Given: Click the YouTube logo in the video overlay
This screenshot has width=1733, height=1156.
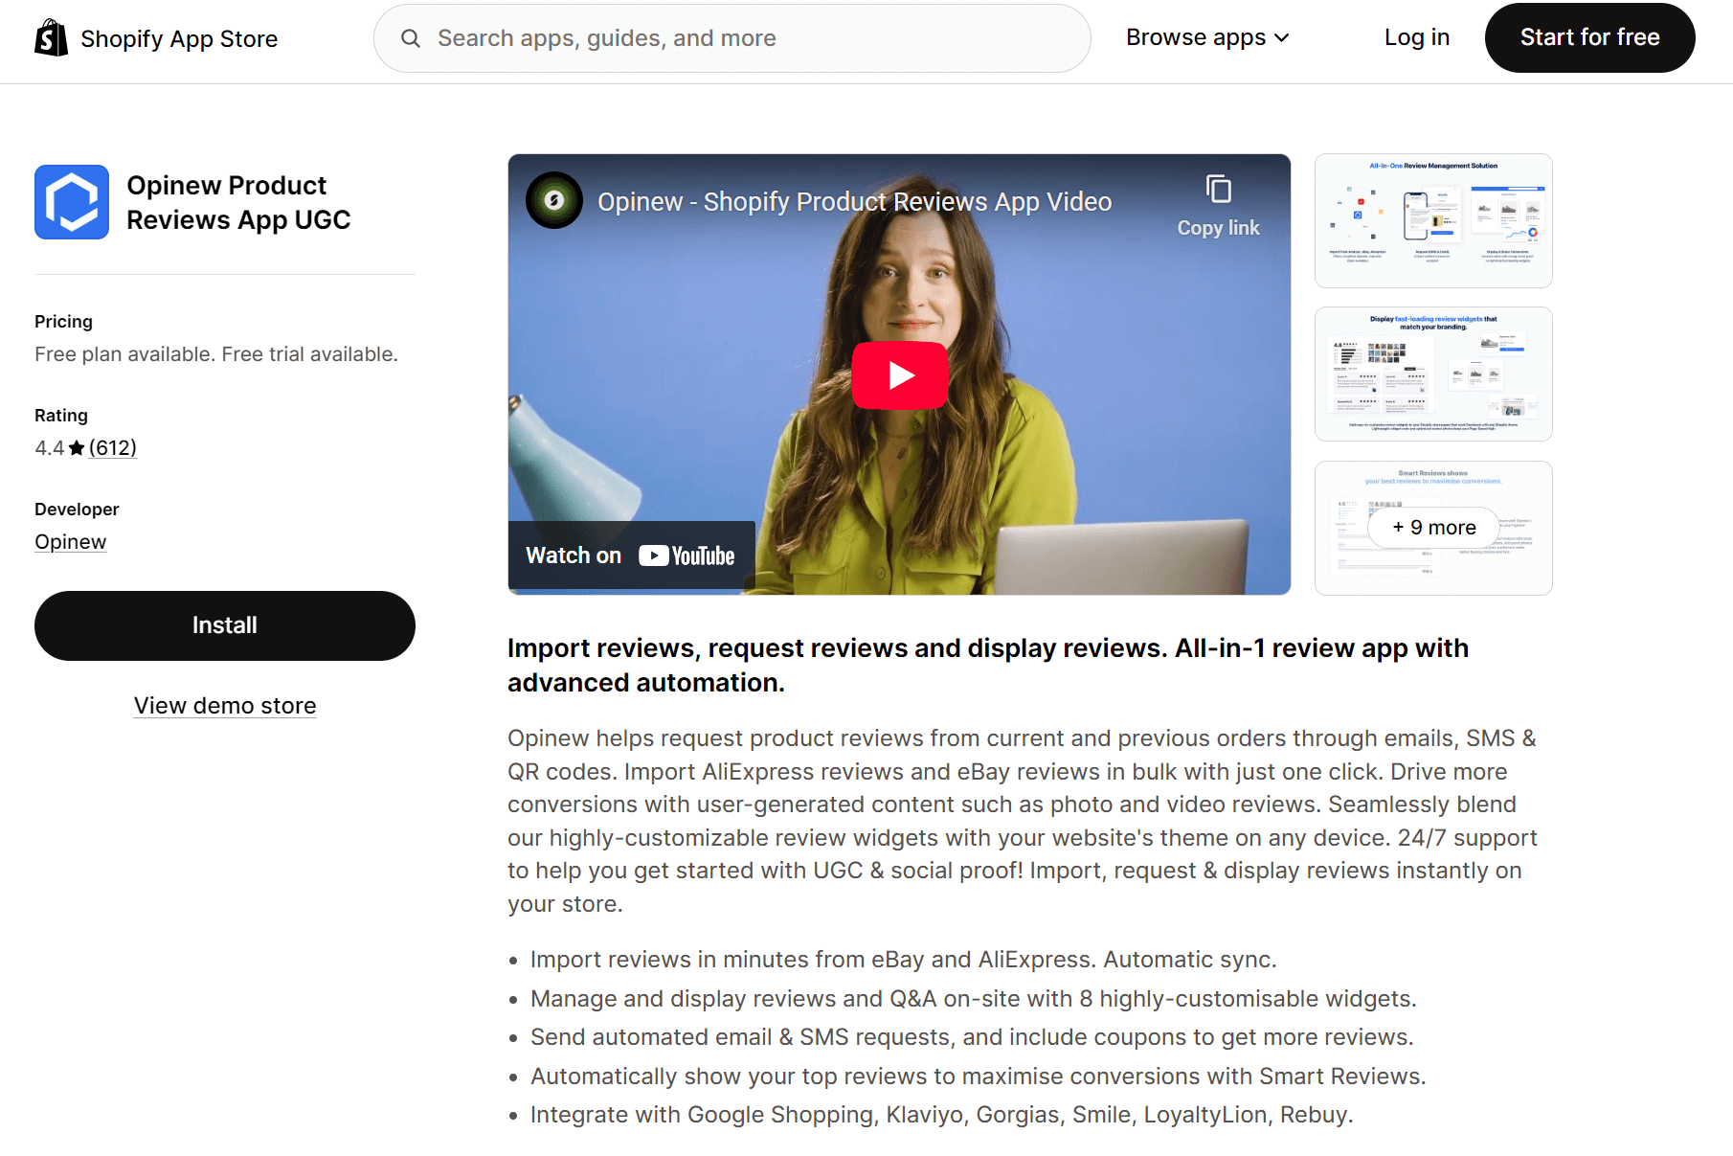Looking at the screenshot, I should tap(686, 555).
